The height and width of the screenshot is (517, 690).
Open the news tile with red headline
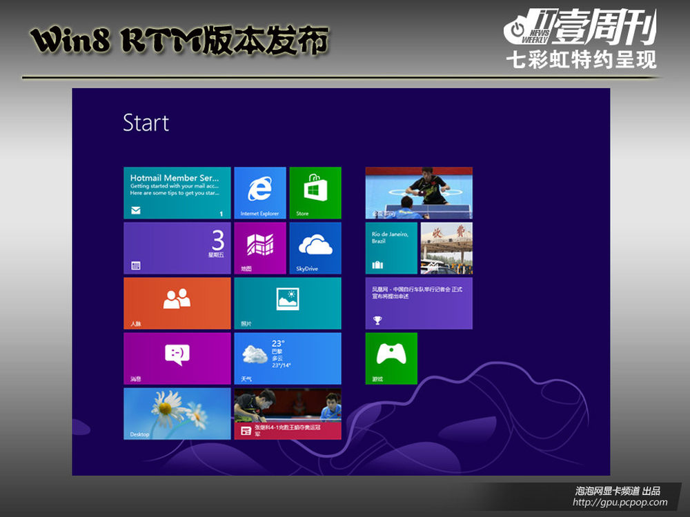[288, 414]
